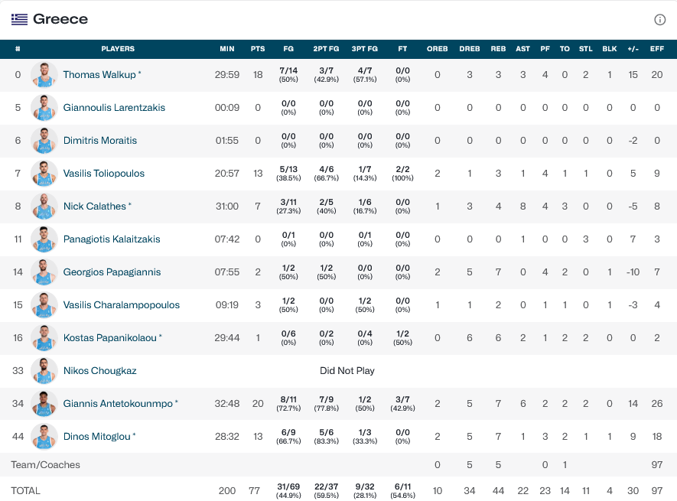This screenshot has height=501, width=677.
Task: Click Nikos Chougkaz's player photo
Action: tap(44, 371)
